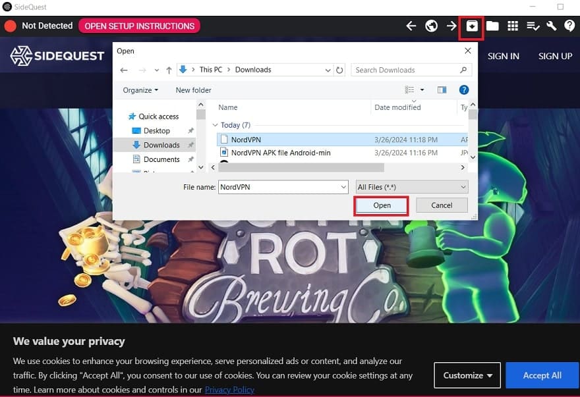Click SIGN IN in SideQuest header
The height and width of the screenshot is (397, 580).
tap(503, 56)
